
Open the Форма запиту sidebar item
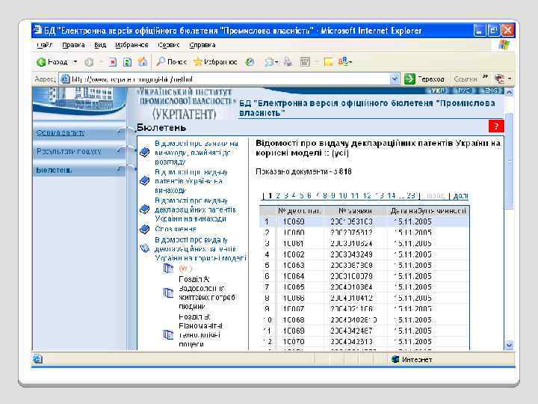pyautogui.click(x=61, y=132)
